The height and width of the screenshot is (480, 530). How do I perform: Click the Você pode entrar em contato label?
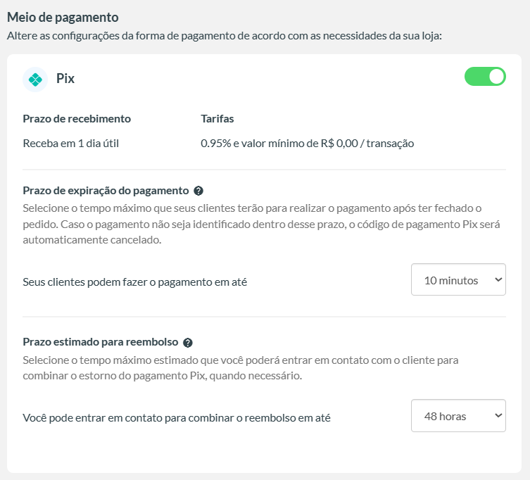[x=177, y=418]
